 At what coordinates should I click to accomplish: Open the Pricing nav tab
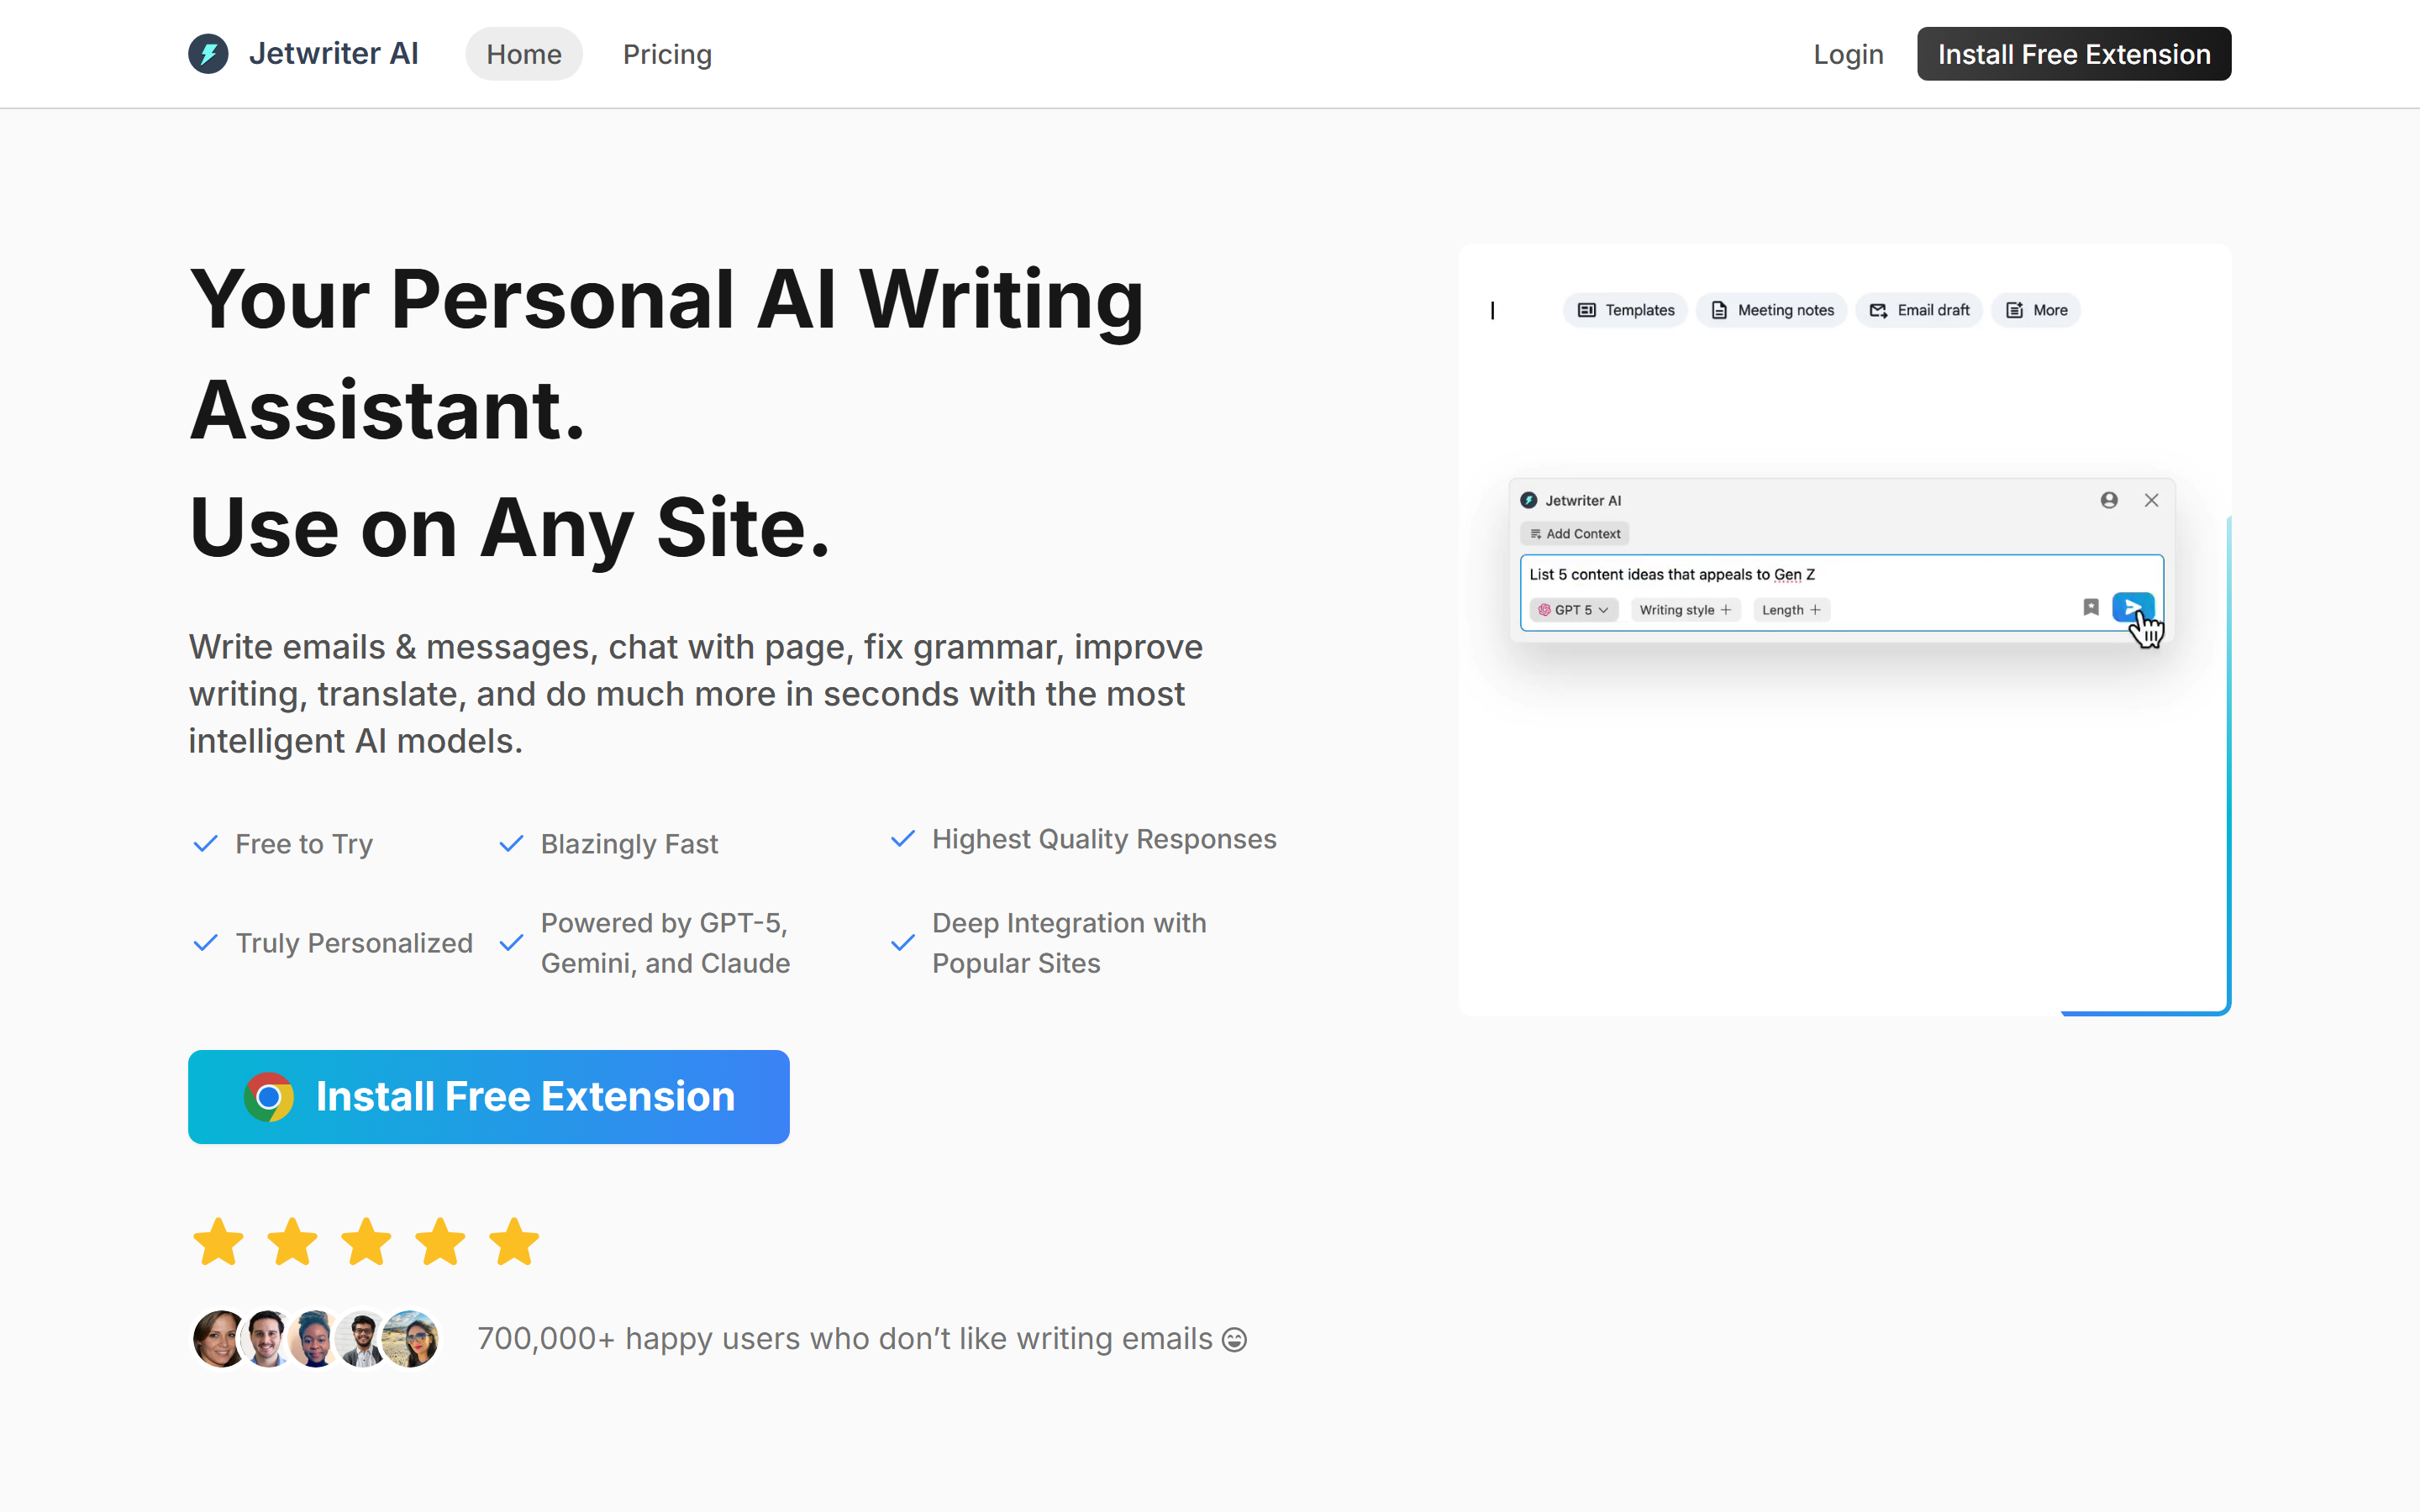point(667,54)
